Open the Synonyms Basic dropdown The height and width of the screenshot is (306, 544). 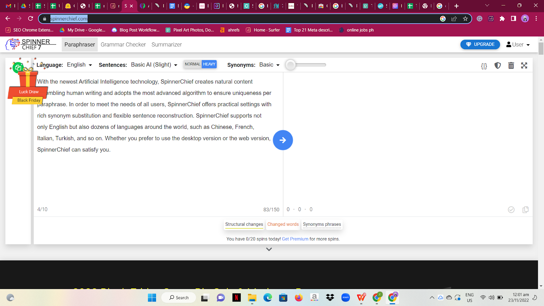click(269, 65)
